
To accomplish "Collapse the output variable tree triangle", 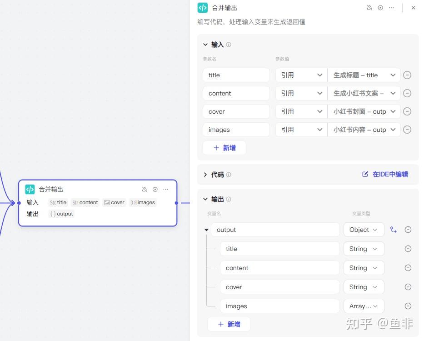I will (x=207, y=230).
